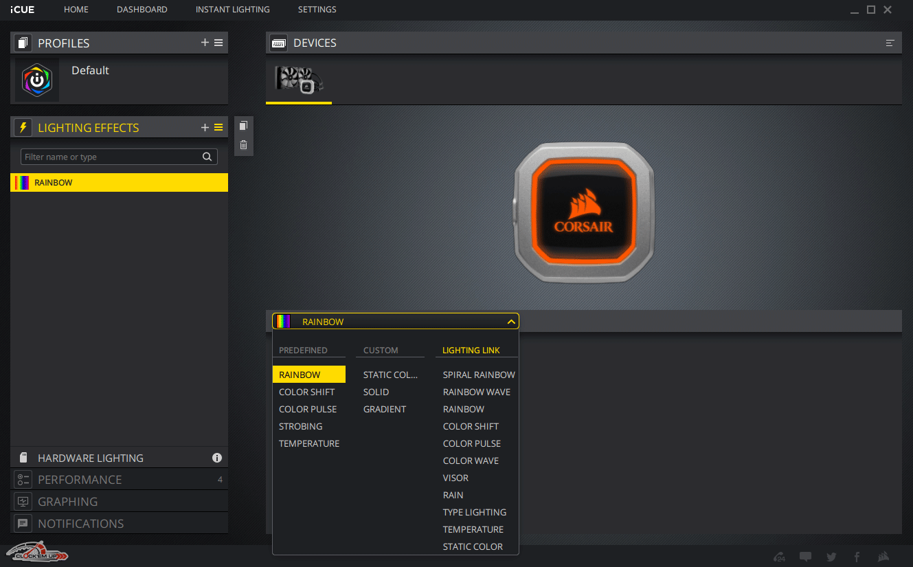
Task: Open the Devices panel options menu
Action: pyautogui.click(x=890, y=43)
